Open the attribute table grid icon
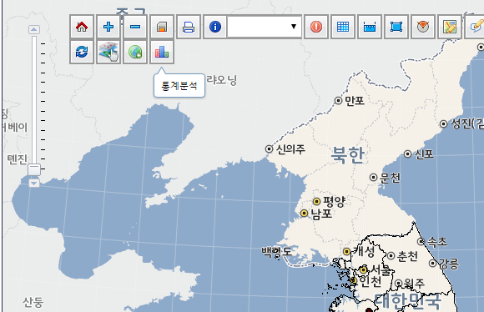The width and height of the screenshot is (484, 312). (x=343, y=27)
